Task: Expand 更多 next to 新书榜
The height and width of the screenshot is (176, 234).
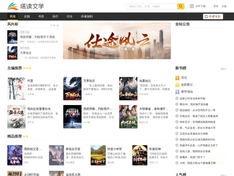Action: coord(224,69)
